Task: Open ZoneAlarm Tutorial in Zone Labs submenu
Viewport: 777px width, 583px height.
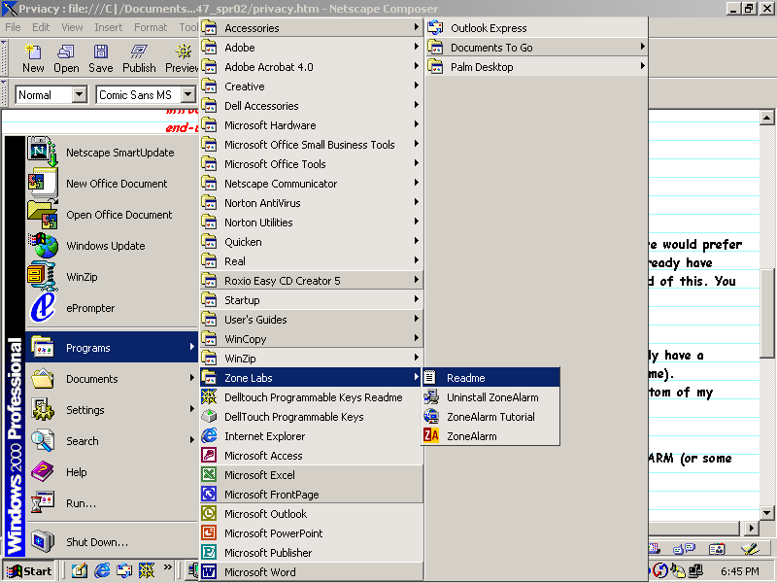Action: [x=490, y=417]
